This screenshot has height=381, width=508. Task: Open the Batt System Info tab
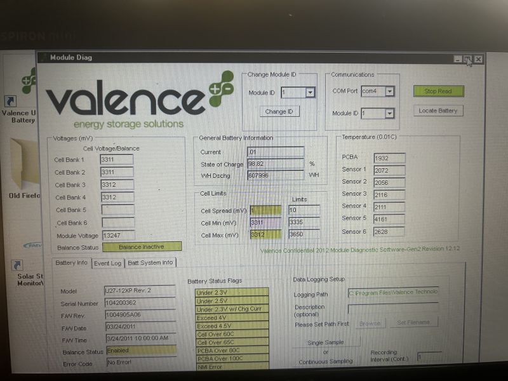pyautogui.click(x=150, y=262)
